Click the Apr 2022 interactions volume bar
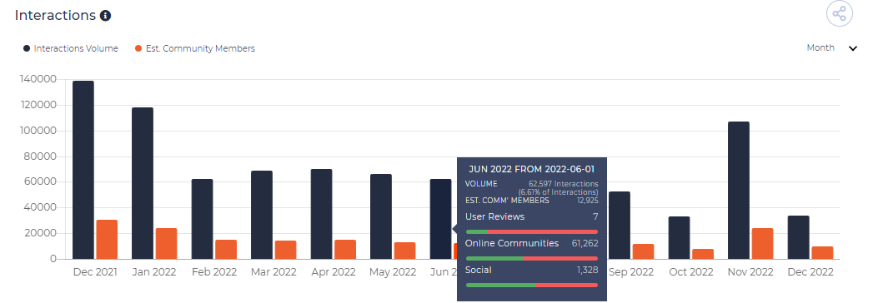This screenshot has height=303, width=878. click(321, 214)
